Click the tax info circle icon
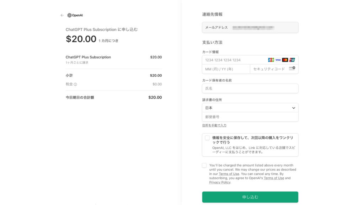The height and width of the screenshot is (205, 364). pos(75,85)
